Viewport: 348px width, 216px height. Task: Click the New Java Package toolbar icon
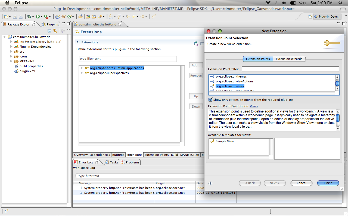click(x=63, y=17)
